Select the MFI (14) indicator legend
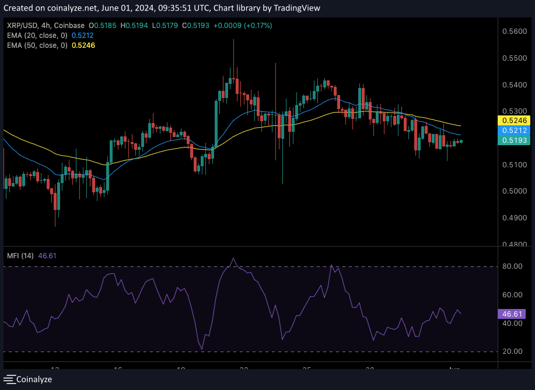Image resolution: width=535 pixels, height=390 pixels. [x=20, y=255]
